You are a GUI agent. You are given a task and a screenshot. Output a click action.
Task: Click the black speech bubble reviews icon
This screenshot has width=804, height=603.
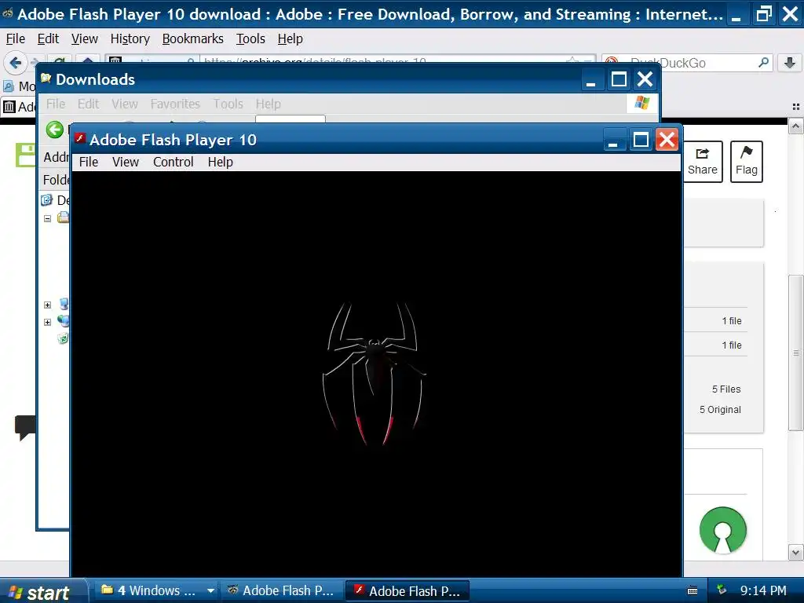[x=26, y=427]
